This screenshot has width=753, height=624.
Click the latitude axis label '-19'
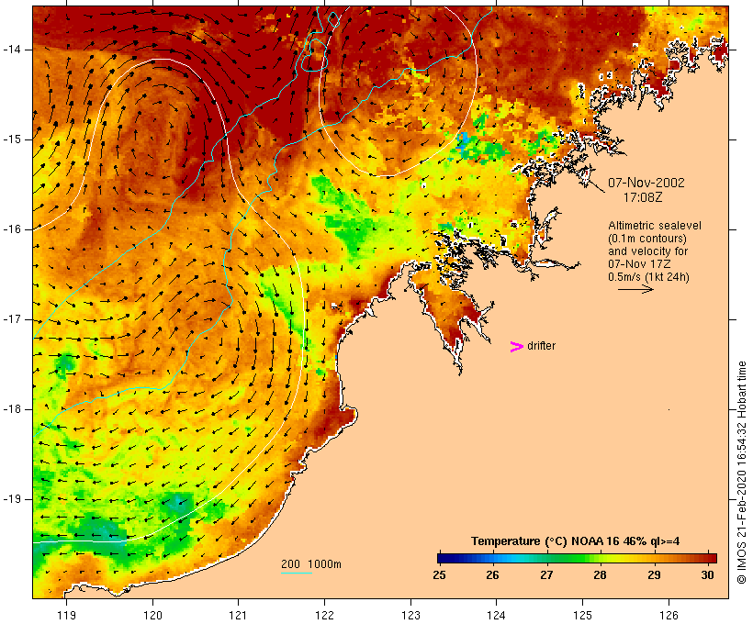tap(11, 499)
